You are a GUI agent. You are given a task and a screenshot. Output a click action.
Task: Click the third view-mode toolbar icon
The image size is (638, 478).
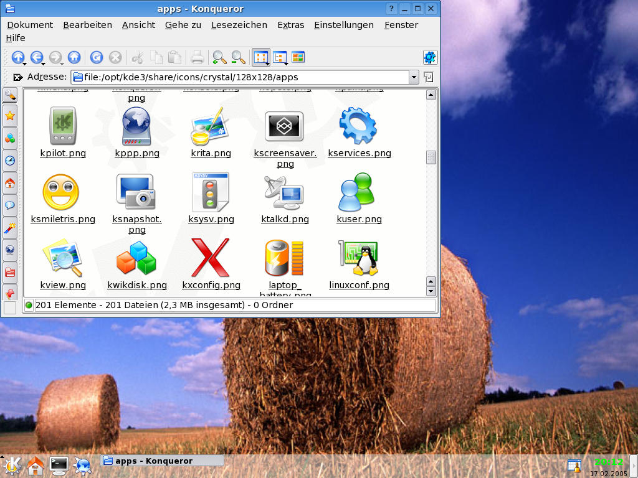[298, 57]
